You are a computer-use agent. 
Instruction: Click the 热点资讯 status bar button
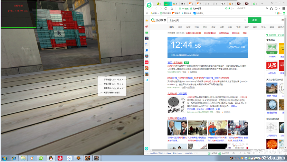(x=224, y=153)
